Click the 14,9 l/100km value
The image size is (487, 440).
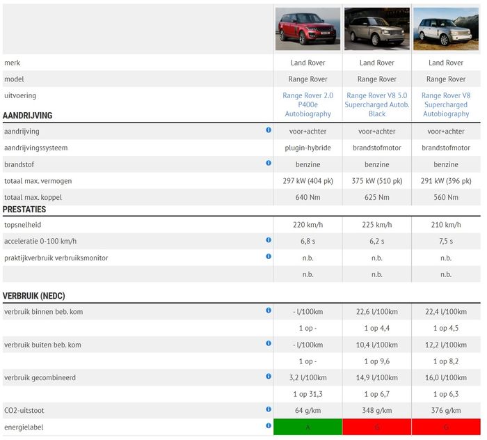pos(377,378)
